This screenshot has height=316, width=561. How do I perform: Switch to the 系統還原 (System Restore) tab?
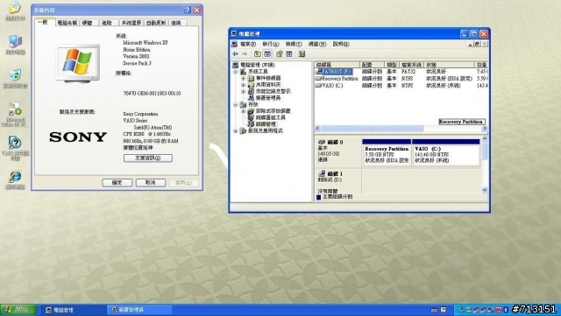131,23
